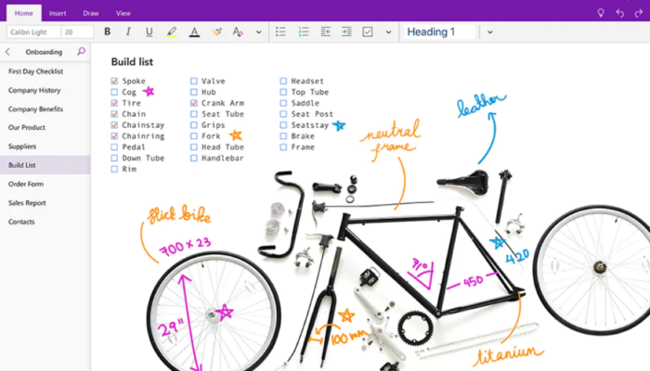Check the Valve checkbox

point(194,82)
